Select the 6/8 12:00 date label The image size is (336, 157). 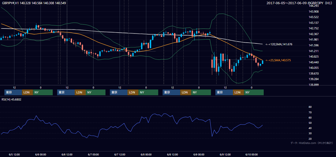click(x=172, y=154)
